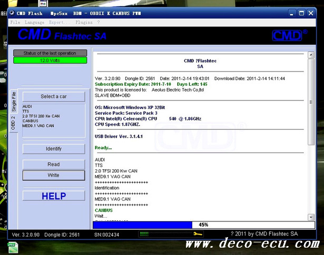Viewport: 324px width, 255px height.
Task: Click the scroll down arrow of log panel
Action: tap(311, 217)
